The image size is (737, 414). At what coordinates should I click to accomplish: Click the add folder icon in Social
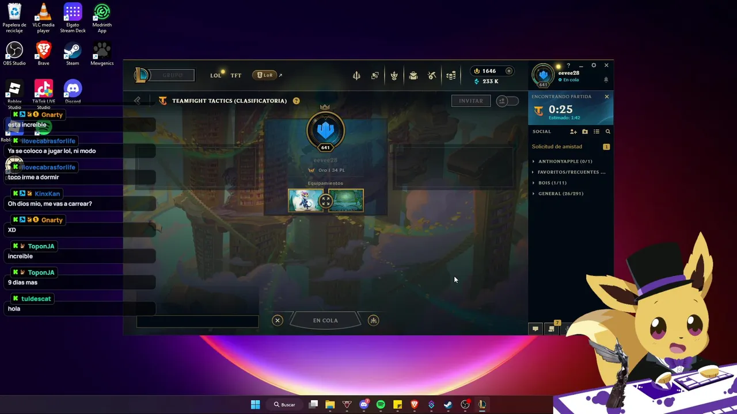click(585, 132)
